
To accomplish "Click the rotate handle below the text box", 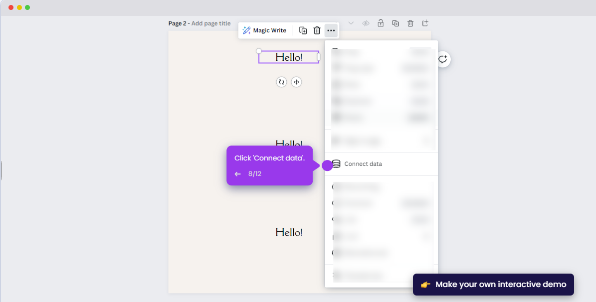I will coord(281,82).
